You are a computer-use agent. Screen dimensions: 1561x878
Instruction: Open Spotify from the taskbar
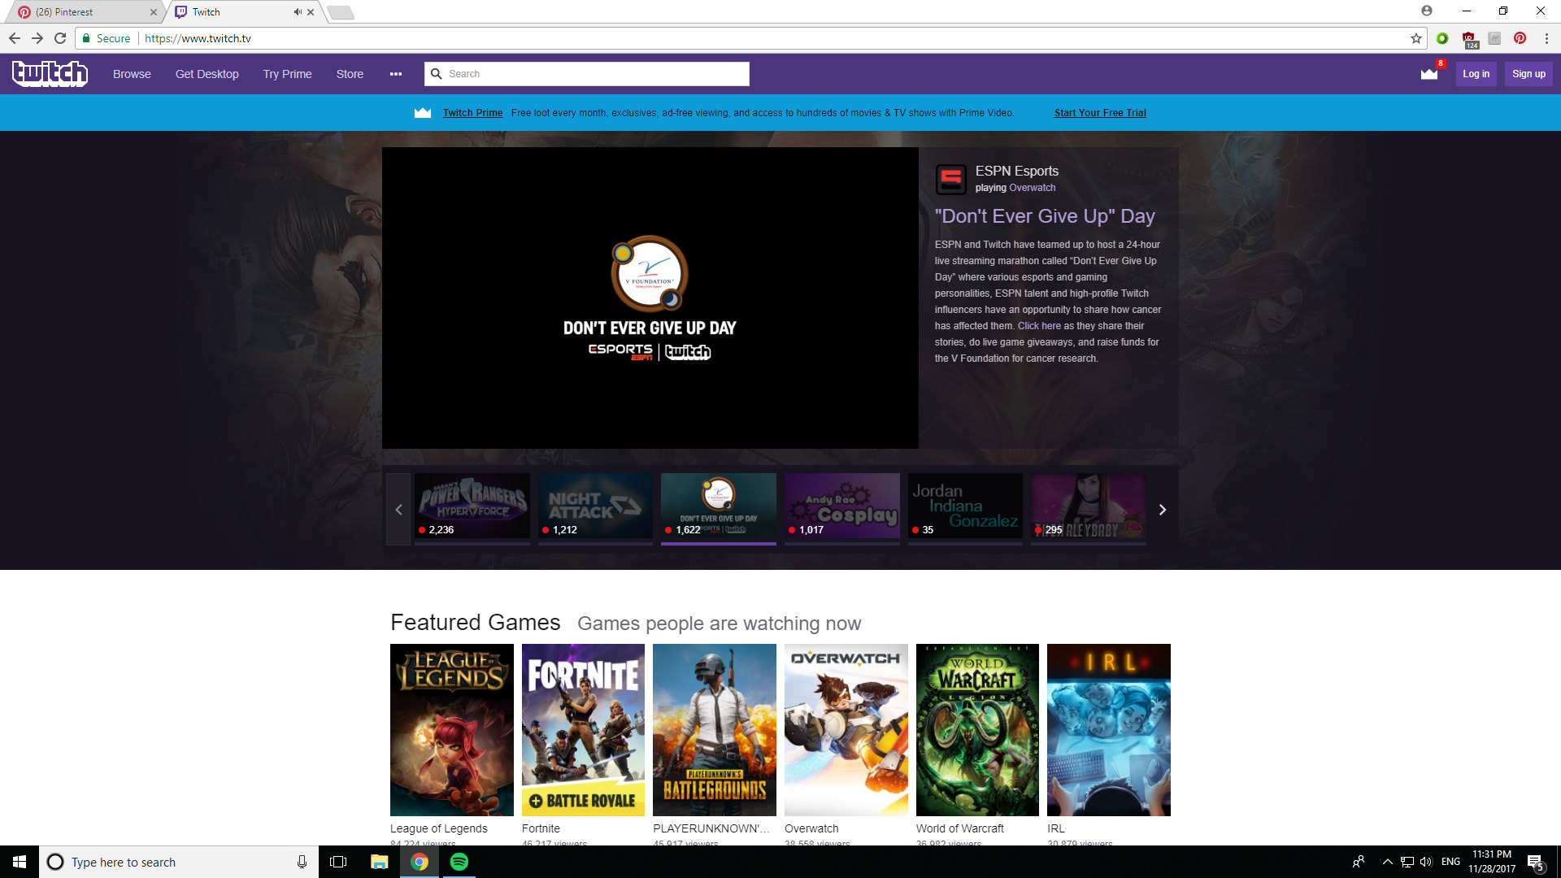point(459,862)
